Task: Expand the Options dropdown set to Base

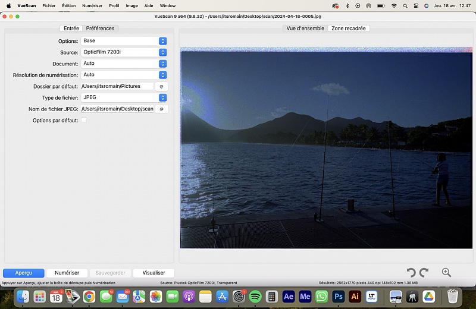Action: [162, 41]
